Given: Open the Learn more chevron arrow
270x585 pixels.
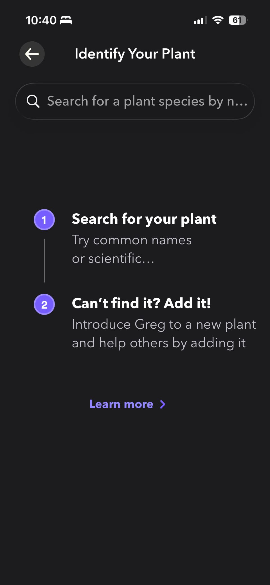Looking at the screenshot, I should [x=163, y=404].
